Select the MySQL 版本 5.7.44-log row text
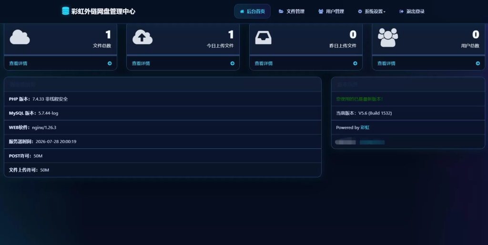The height and width of the screenshot is (245, 488). click(34, 113)
